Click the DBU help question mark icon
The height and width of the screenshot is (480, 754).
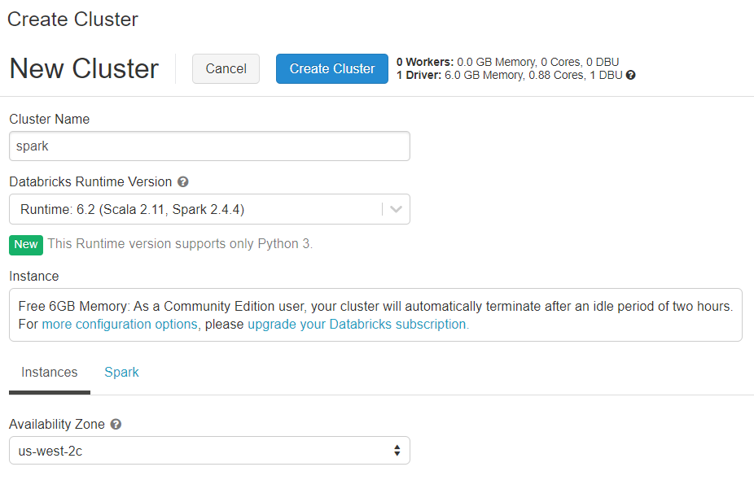coord(630,75)
